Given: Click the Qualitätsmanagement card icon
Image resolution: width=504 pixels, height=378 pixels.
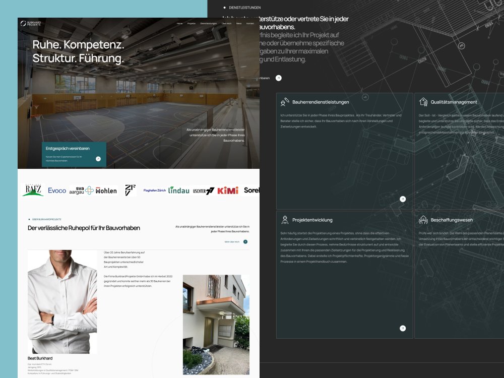Looking at the screenshot, I should click(x=423, y=102).
